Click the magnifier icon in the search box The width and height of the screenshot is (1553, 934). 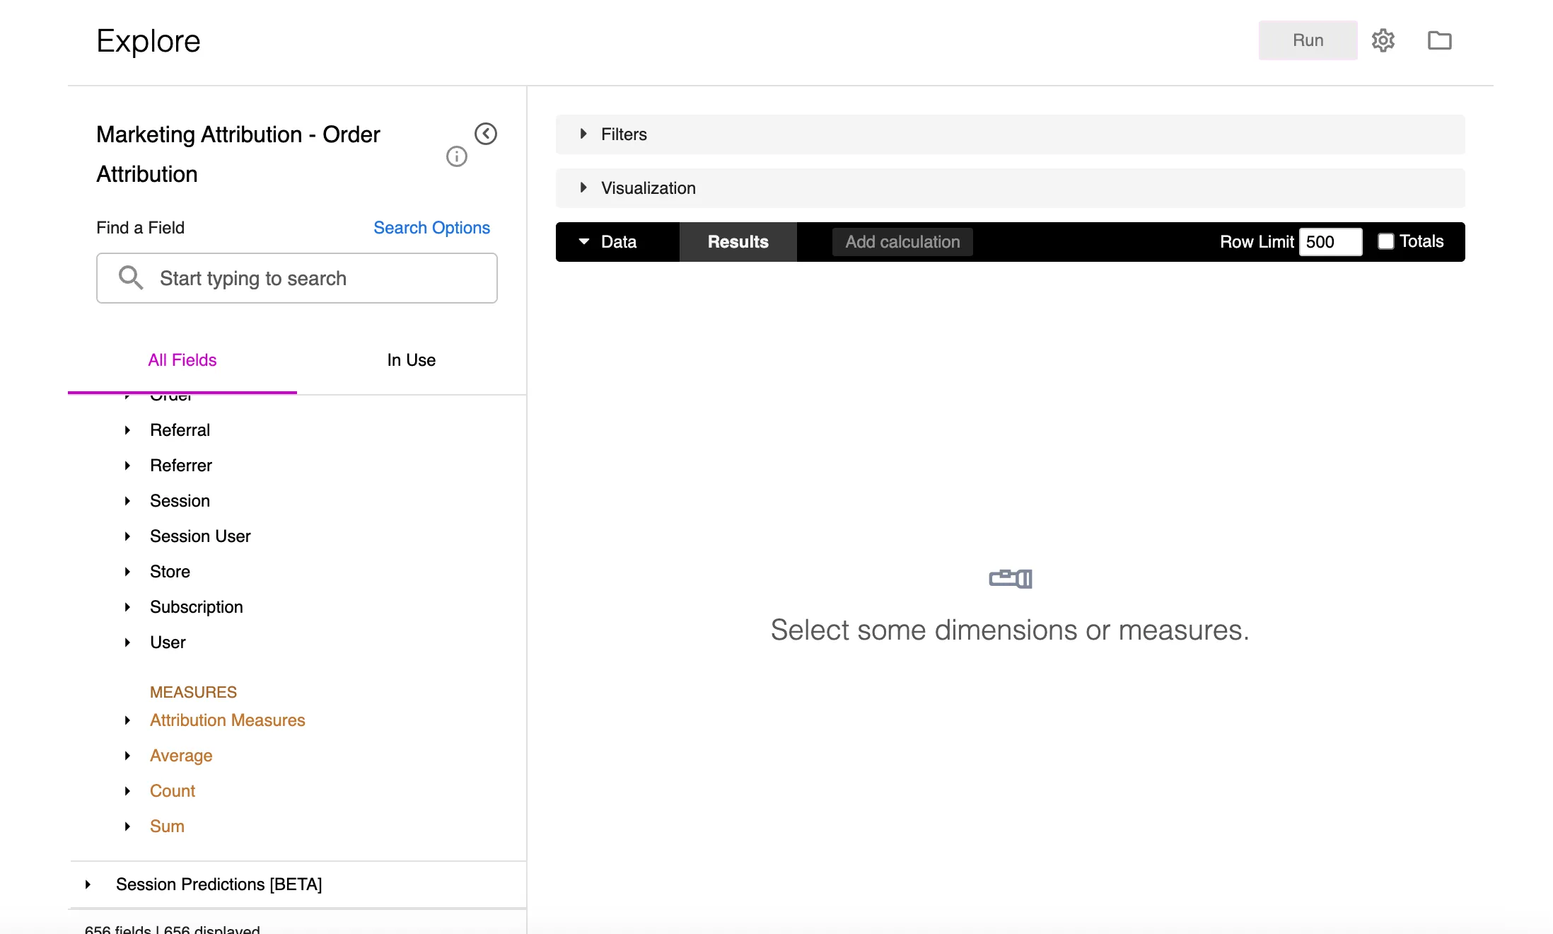(x=131, y=277)
